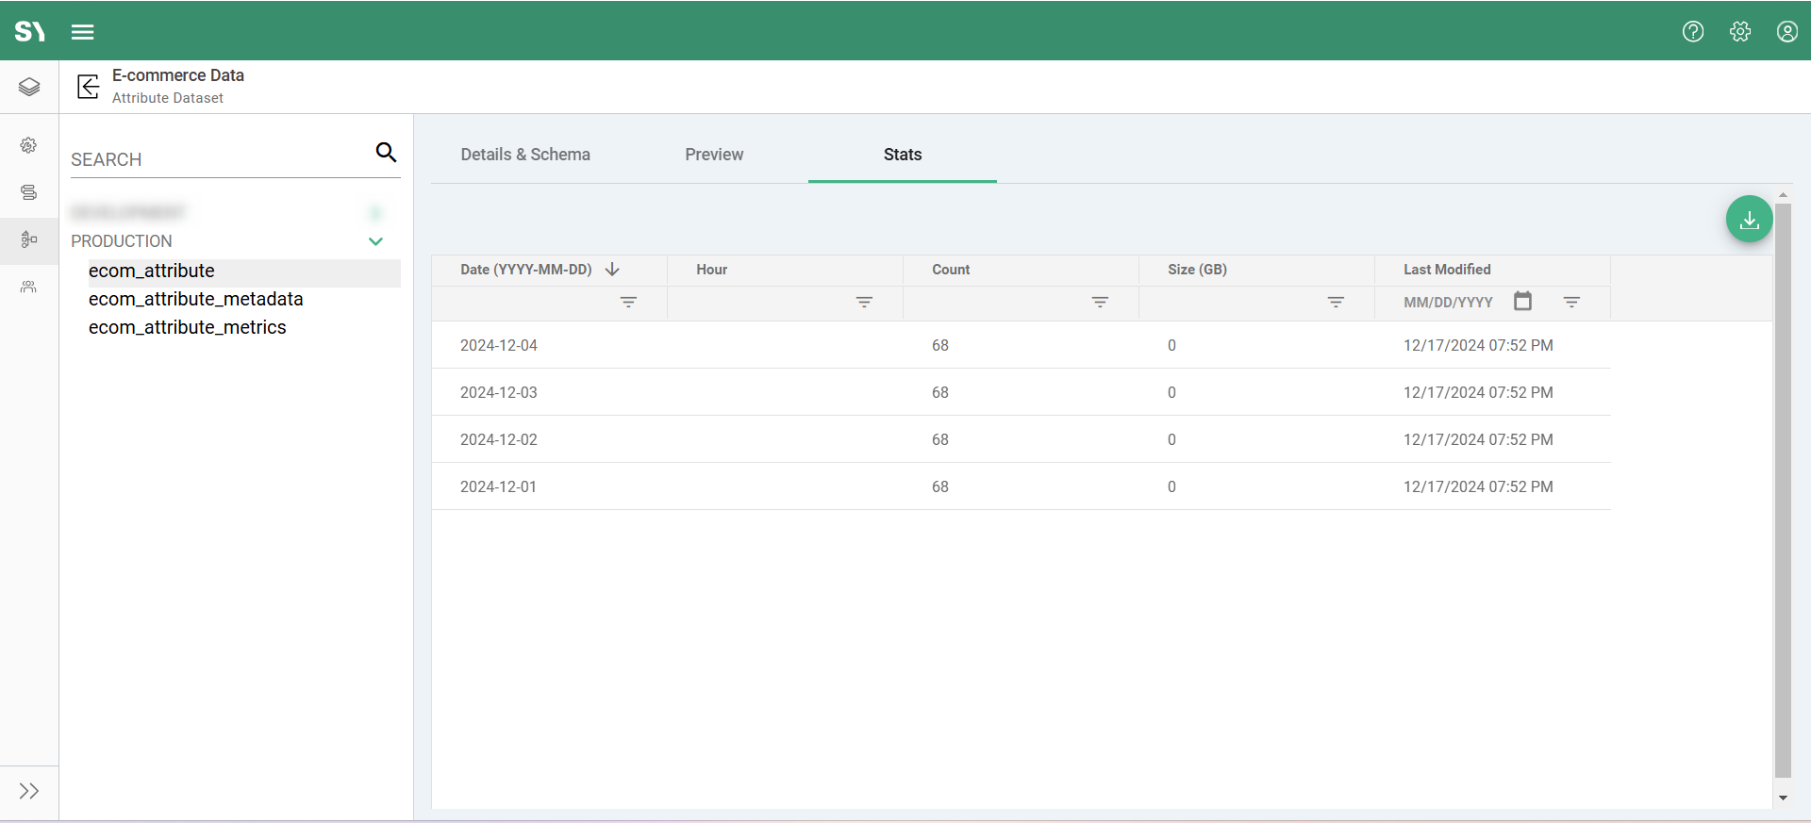Switch to the Details & Schema tab

point(525,155)
